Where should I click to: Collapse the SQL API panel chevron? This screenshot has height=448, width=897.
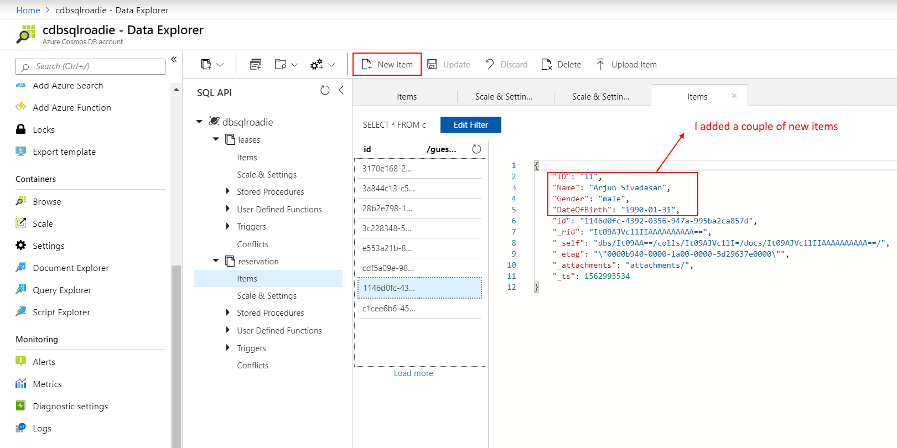click(x=341, y=90)
